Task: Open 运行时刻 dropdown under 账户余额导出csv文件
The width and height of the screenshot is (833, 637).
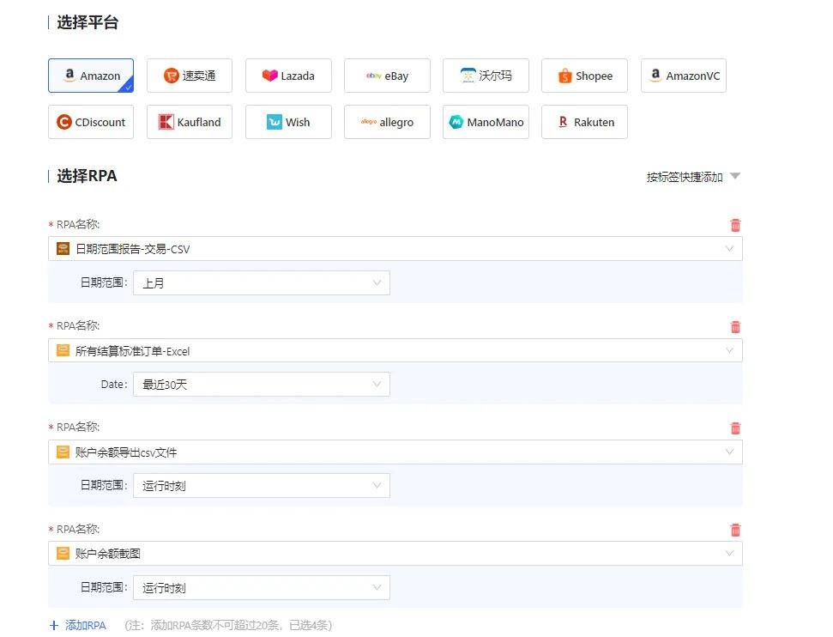Action: point(262,485)
